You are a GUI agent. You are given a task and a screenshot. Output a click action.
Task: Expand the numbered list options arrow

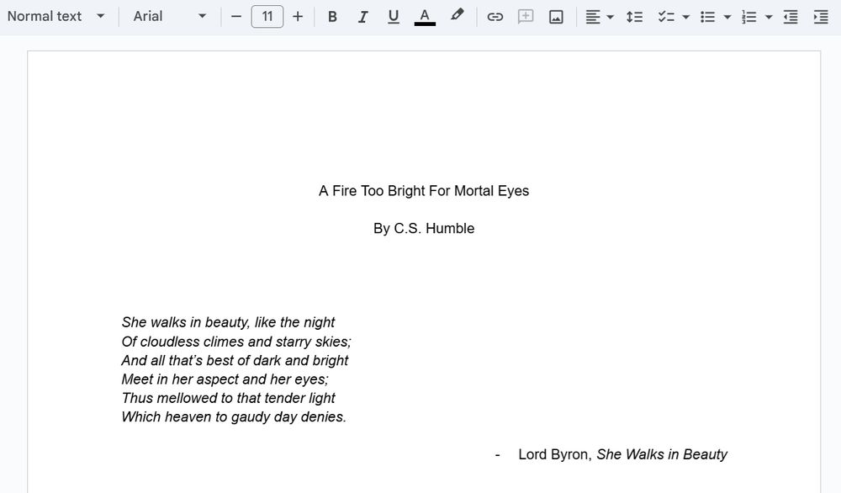(x=769, y=17)
